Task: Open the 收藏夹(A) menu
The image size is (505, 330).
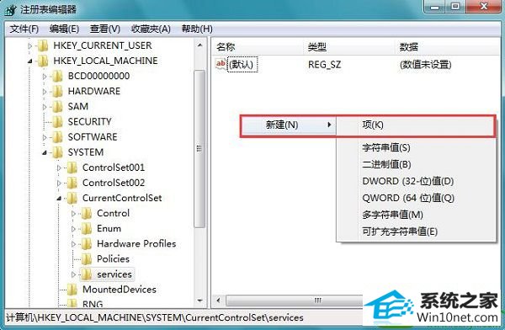Action: click(151, 29)
